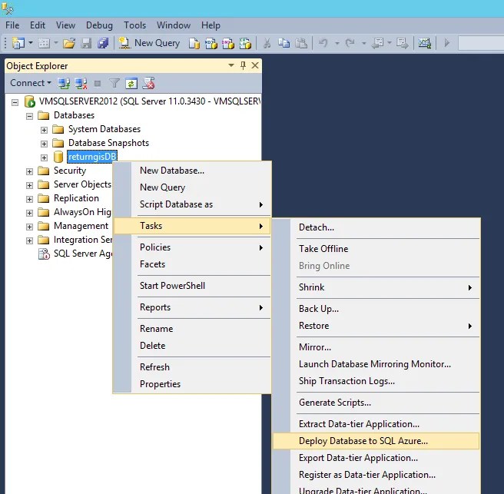The image size is (504, 494).
Task: Open the Undo history dropdown arrow
Action: coord(337,43)
